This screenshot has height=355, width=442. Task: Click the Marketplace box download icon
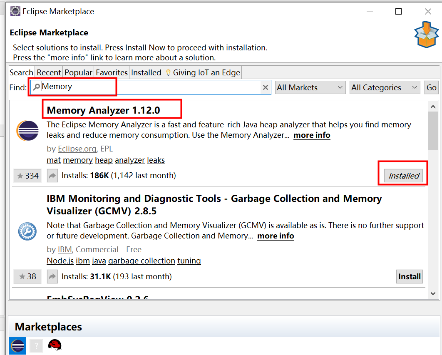426,35
